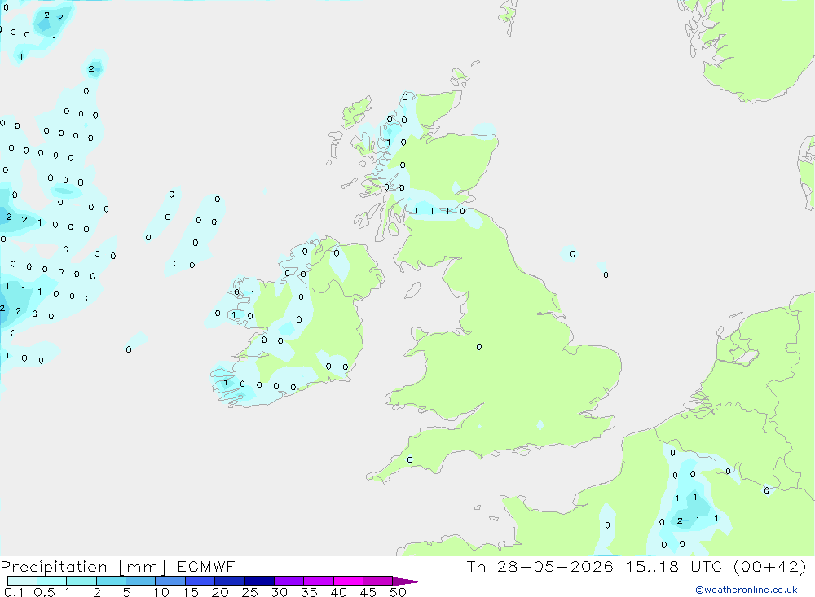
Task: Click the 0.1–0.5 mm legend color swatch
Action: click(x=22, y=581)
